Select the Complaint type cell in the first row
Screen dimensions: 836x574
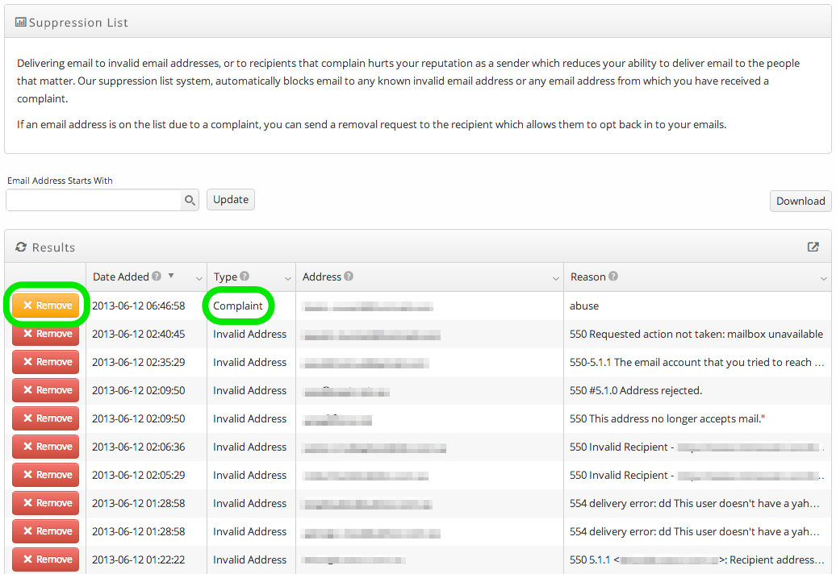(239, 306)
